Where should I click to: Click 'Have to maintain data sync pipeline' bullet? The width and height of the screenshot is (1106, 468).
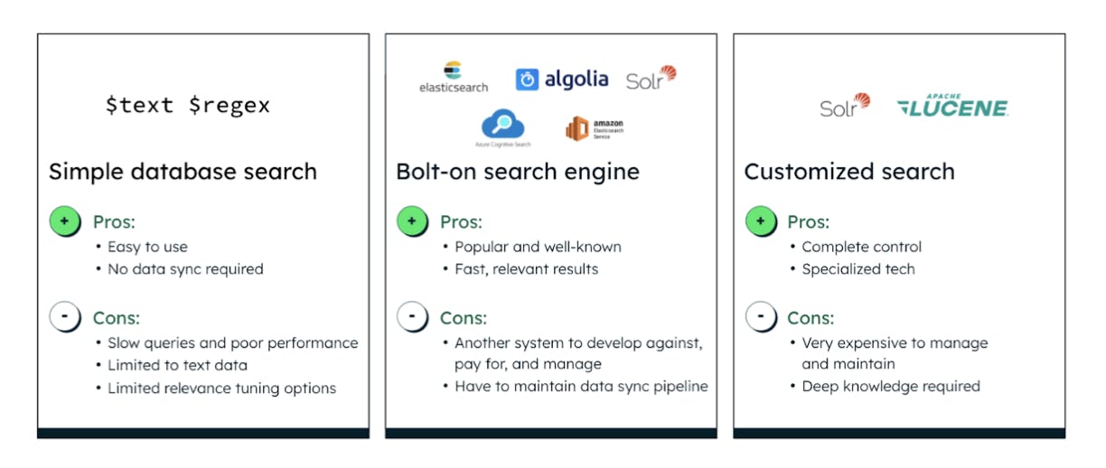581,387
